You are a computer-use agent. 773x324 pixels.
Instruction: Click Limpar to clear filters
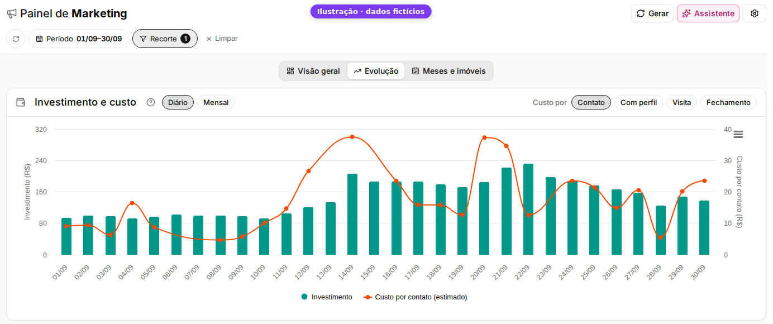[x=222, y=39]
